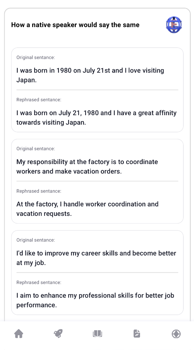Click the divider line in the Japan card
This screenshot has height=350, width=194.
(x=97, y=90)
